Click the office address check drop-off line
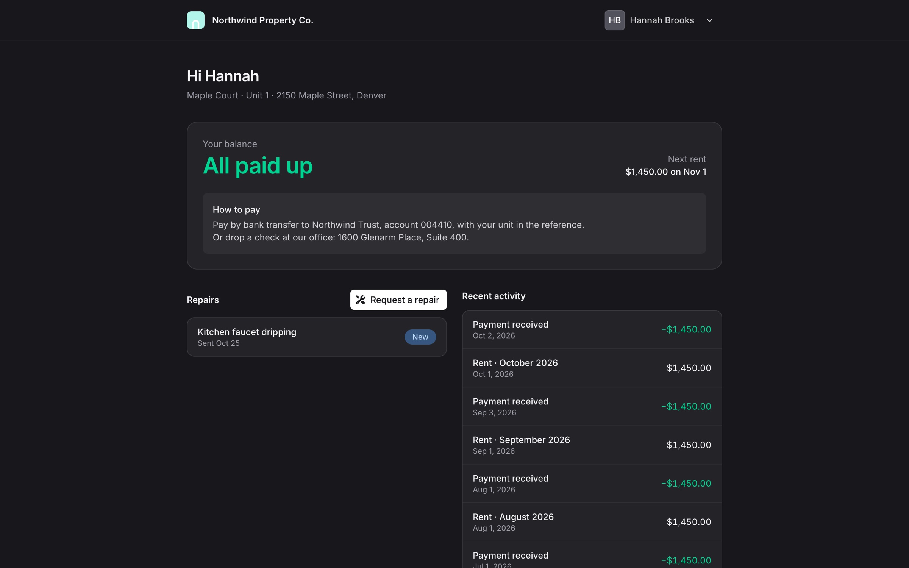The width and height of the screenshot is (909, 568). point(340,237)
